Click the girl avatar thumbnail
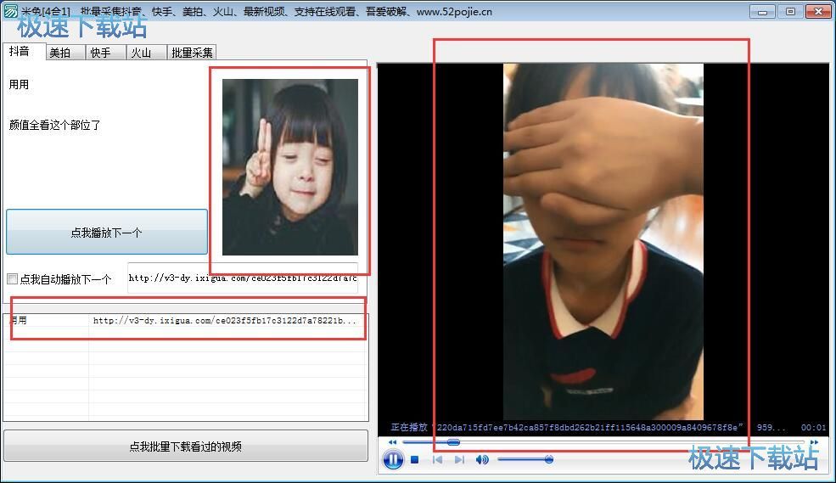The height and width of the screenshot is (483, 836). pos(289,167)
